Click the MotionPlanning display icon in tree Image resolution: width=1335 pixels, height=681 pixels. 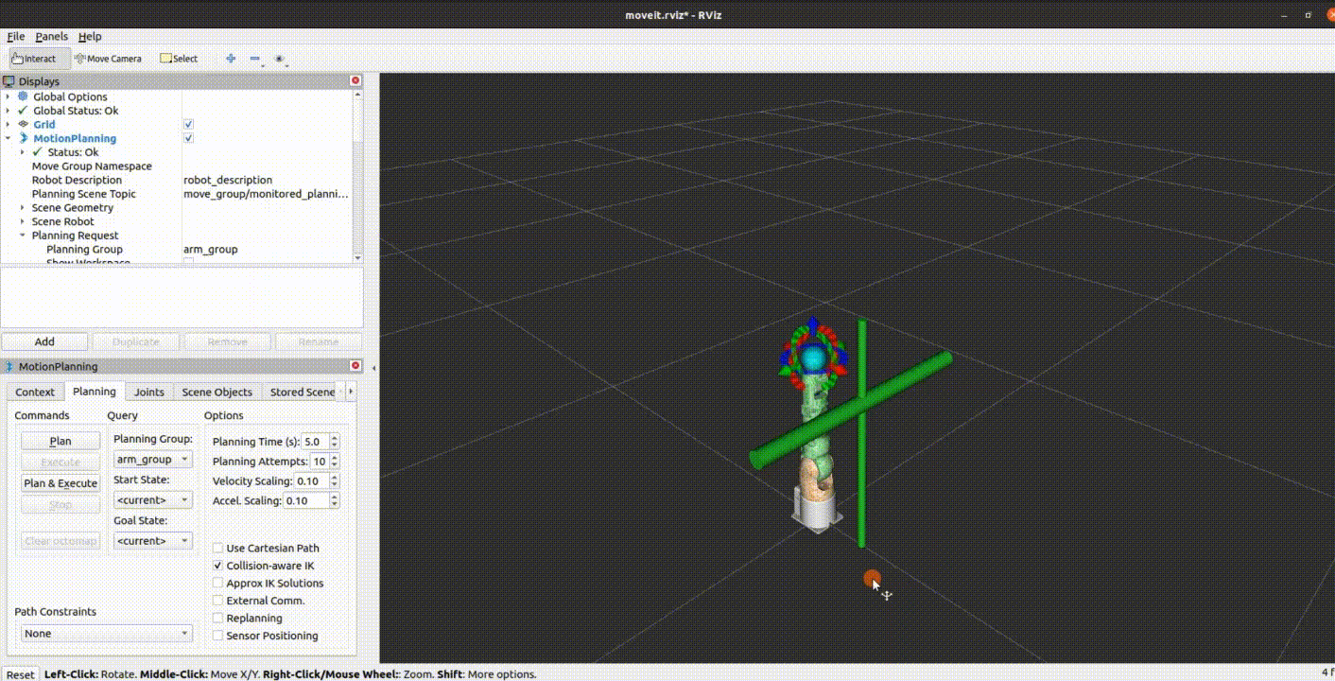[x=24, y=138]
